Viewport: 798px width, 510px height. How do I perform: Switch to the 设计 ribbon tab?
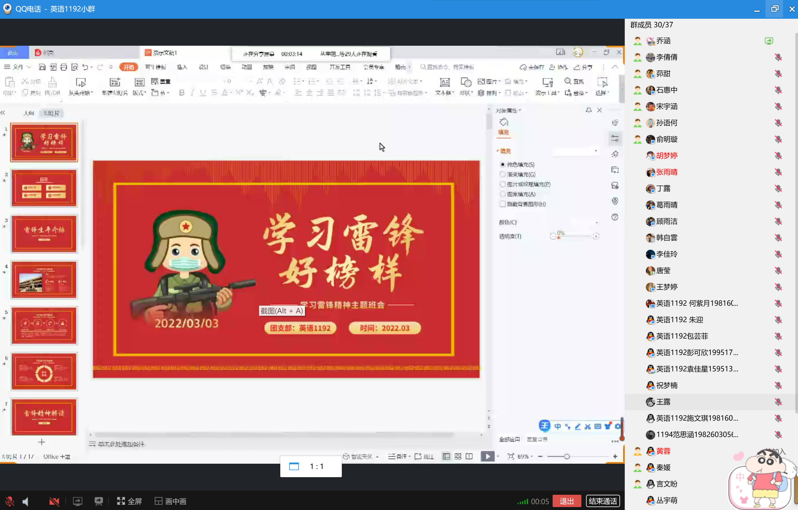[203, 67]
